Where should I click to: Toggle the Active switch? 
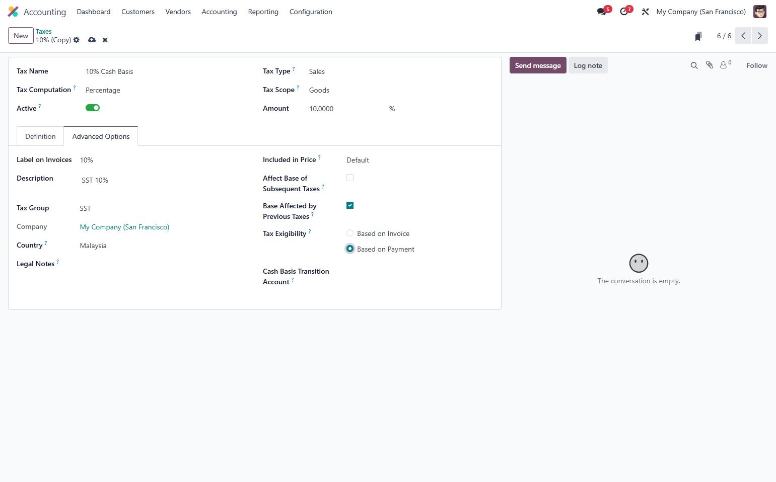click(x=93, y=108)
